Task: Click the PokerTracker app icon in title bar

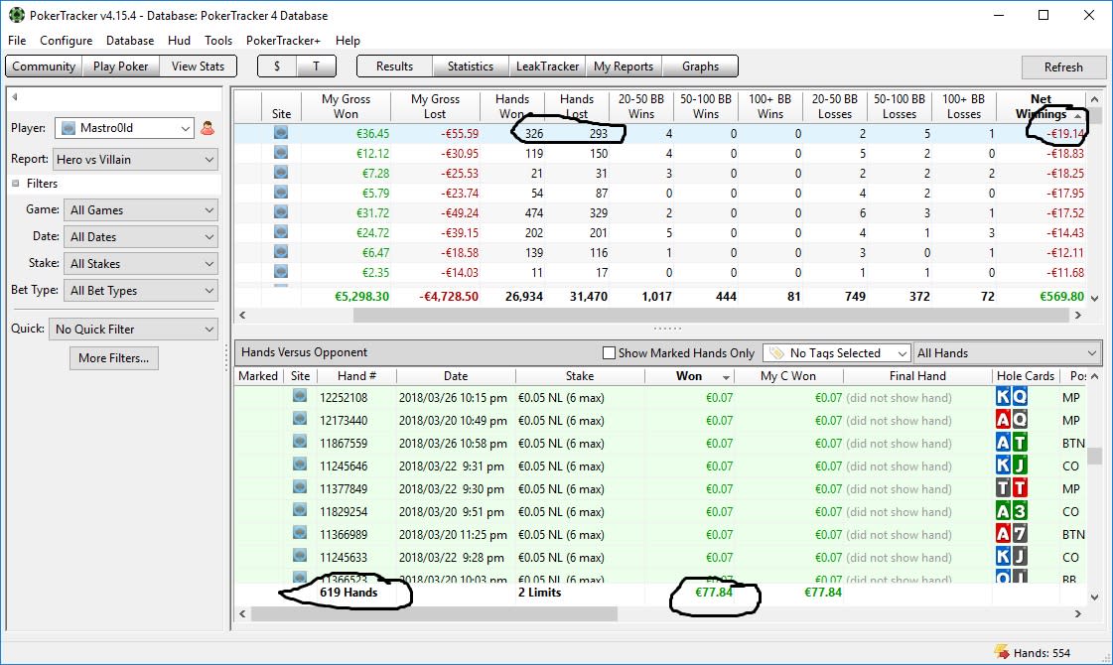Action: (16, 15)
